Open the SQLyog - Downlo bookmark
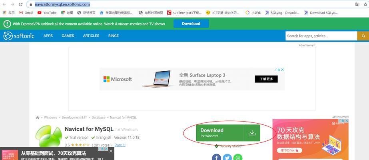369x160 pixels. point(282,13)
